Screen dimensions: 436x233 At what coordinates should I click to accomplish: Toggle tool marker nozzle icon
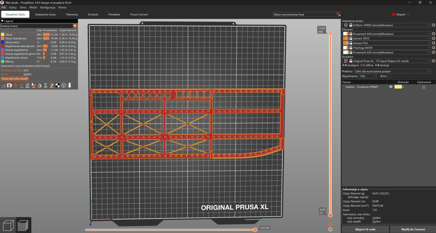pyautogui.click(x=69, y=85)
